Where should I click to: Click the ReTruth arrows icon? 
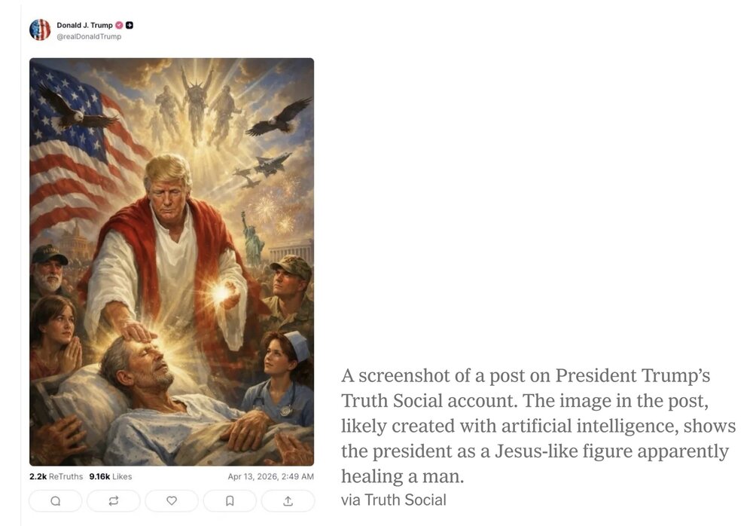point(114,500)
